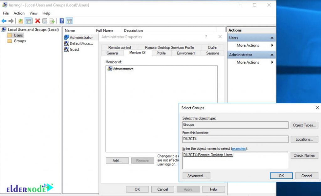The image size is (321, 196).
Task: Click the DU3CT4 location field
Action: point(235,139)
